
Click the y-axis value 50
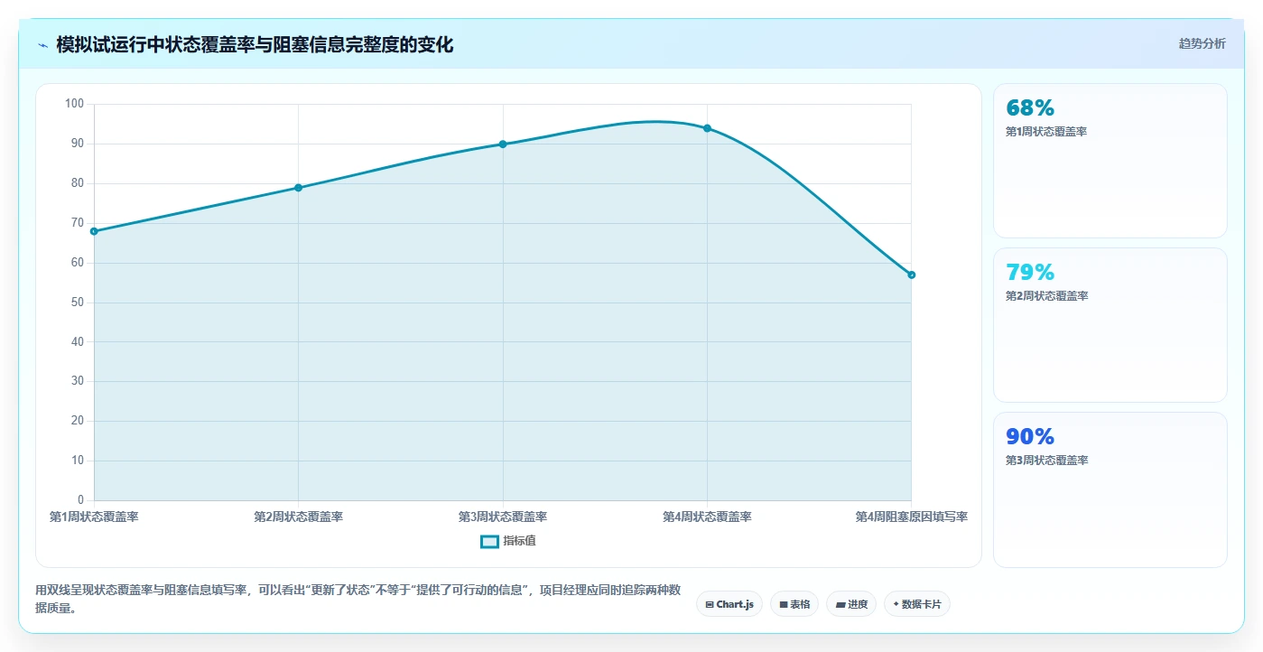(78, 303)
